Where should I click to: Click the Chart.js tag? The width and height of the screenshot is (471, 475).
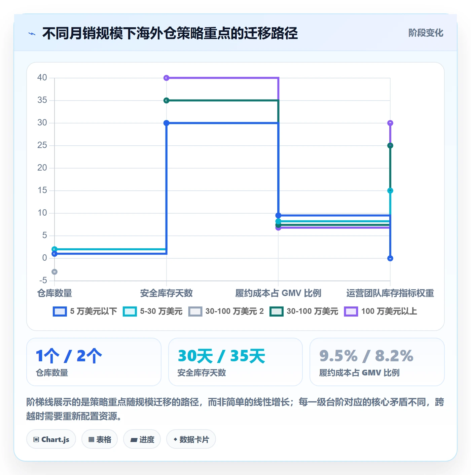(x=51, y=439)
